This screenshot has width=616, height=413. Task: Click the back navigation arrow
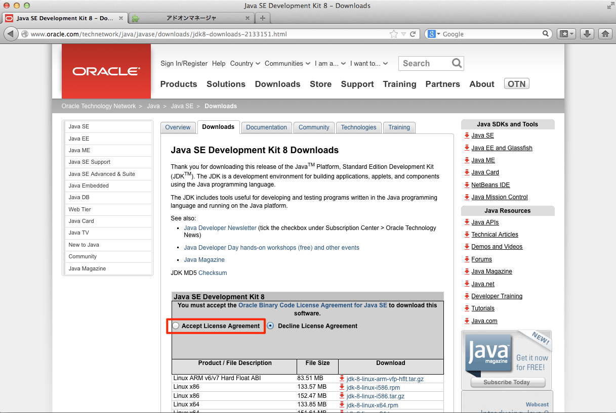[x=10, y=34]
